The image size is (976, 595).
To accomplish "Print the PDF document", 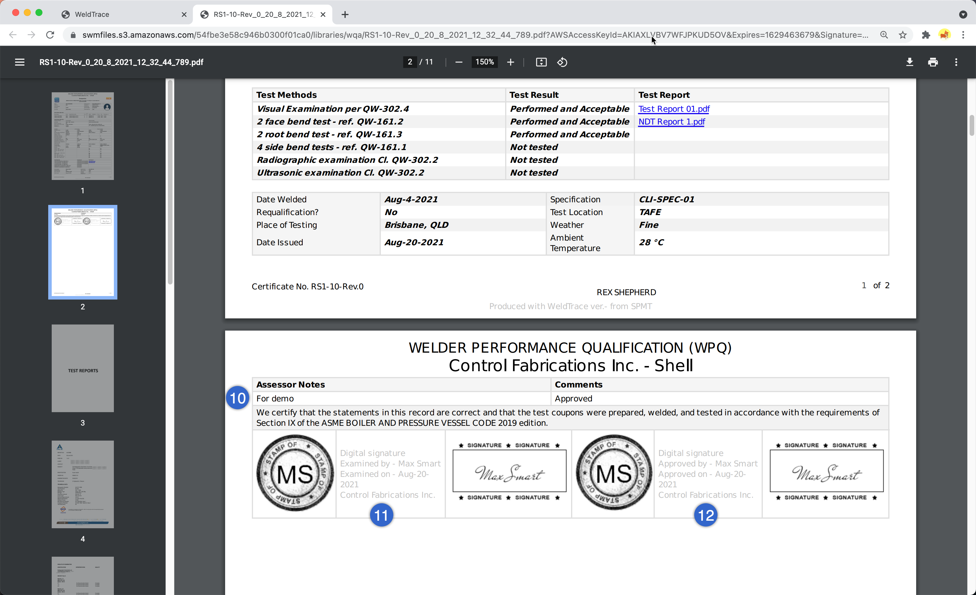I will [x=933, y=62].
